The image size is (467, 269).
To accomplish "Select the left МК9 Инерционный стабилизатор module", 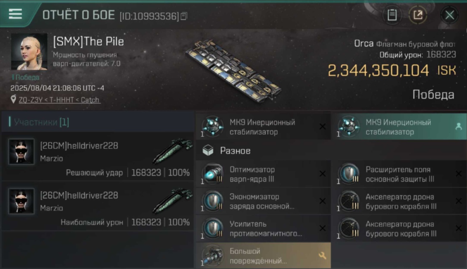I will click(x=263, y=127).
